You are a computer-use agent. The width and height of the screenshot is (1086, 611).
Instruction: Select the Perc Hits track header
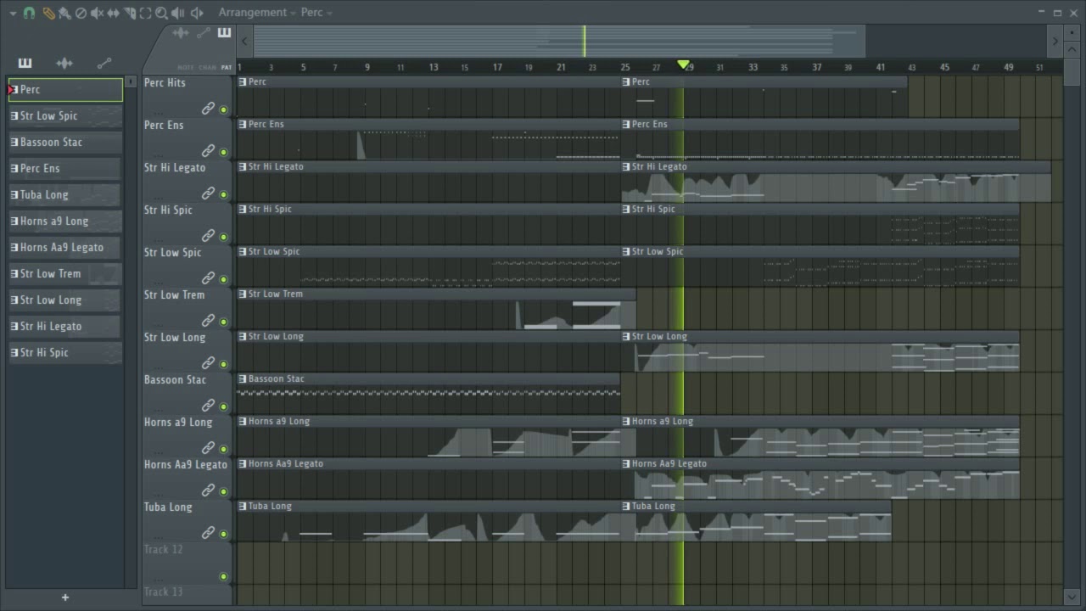pos(188,96)
